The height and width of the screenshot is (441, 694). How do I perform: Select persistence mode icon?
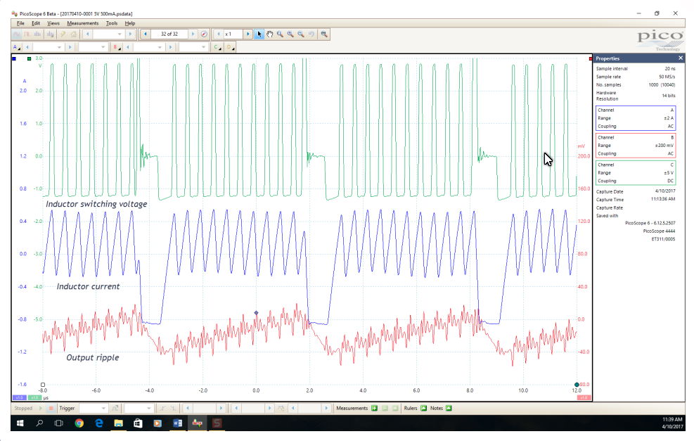click(x=27, y=34)
